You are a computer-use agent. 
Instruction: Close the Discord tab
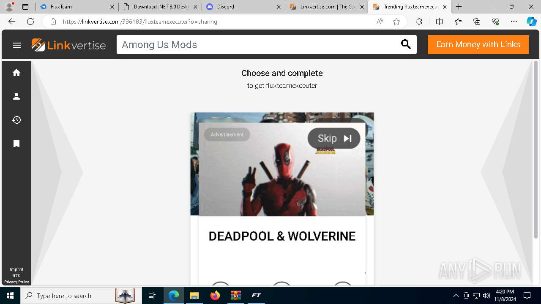[x=279, y=7]
